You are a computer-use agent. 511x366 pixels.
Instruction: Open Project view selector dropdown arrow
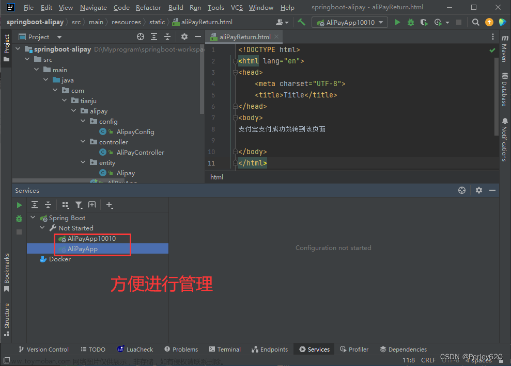[x=59, y=37]
